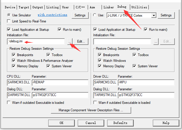
Task: Click the Driver DLL field SARMCM3.DLL
Action: [105, 82]
